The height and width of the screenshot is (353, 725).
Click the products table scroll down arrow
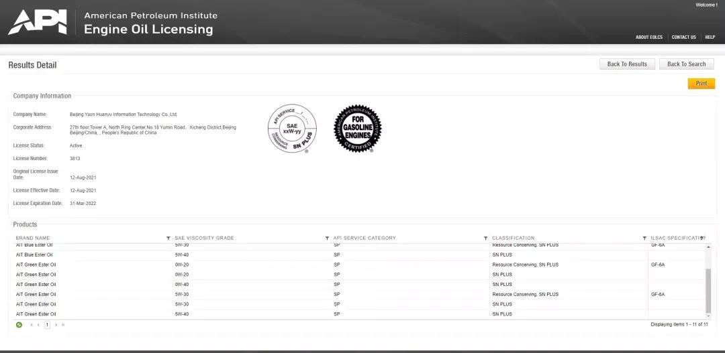[708, 315]
